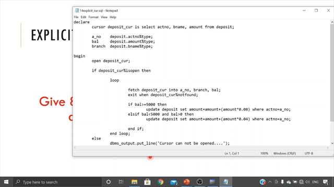
Task: Switch to OBS Studio on the taskbar
Action: (199, 182)
